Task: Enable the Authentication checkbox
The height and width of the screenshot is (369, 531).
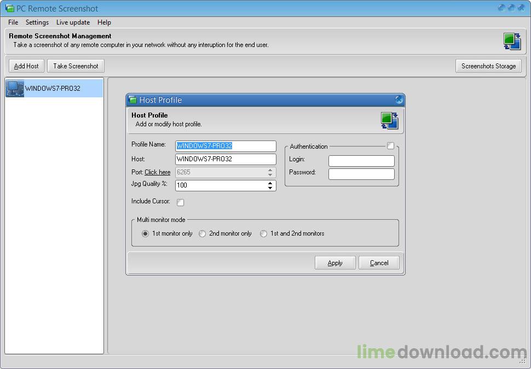Action: [x=391, y=145]
